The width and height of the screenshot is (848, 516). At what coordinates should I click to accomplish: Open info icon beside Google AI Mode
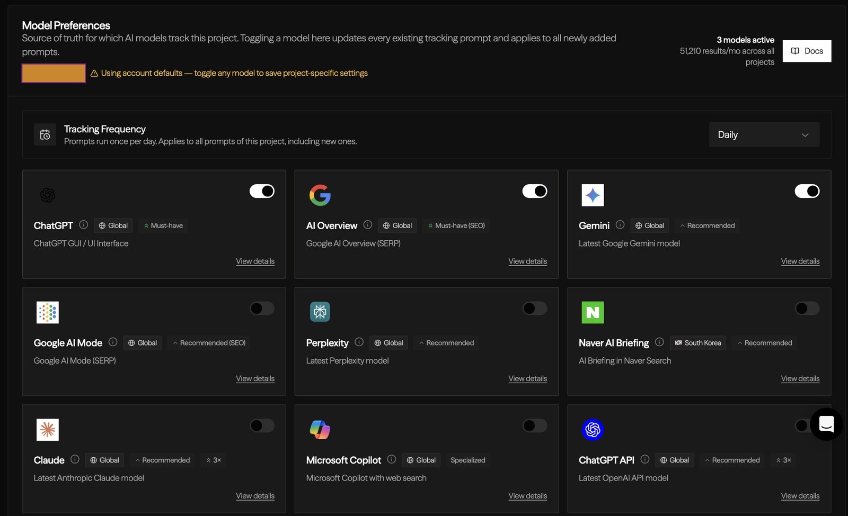pyautogui.click(x=112, y=342)
